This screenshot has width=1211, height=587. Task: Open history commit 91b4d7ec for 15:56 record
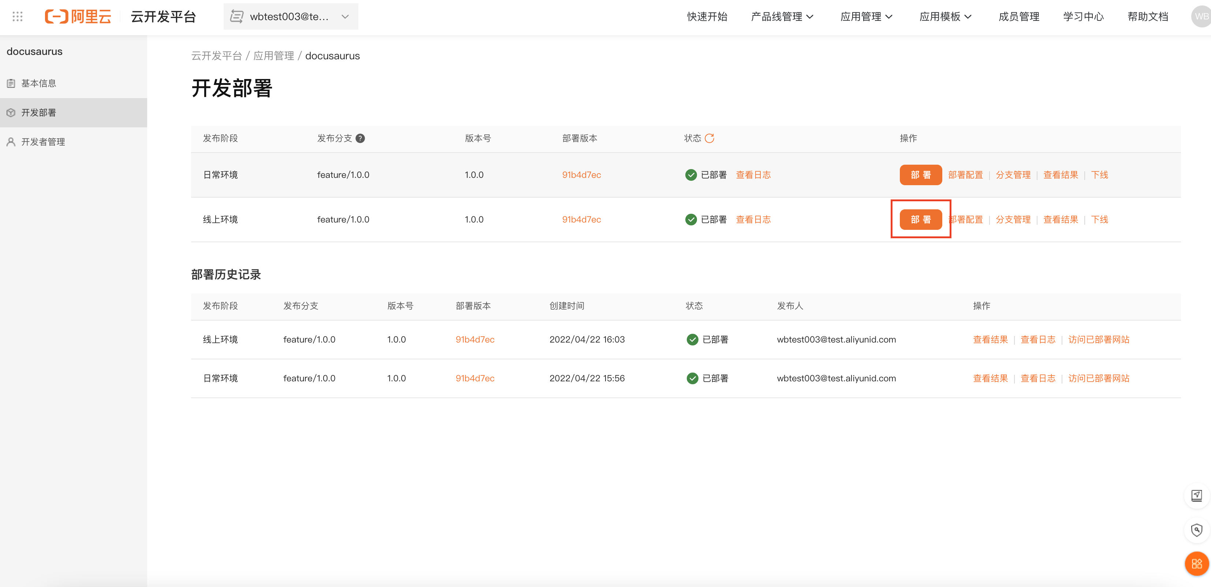coord(475,378)
